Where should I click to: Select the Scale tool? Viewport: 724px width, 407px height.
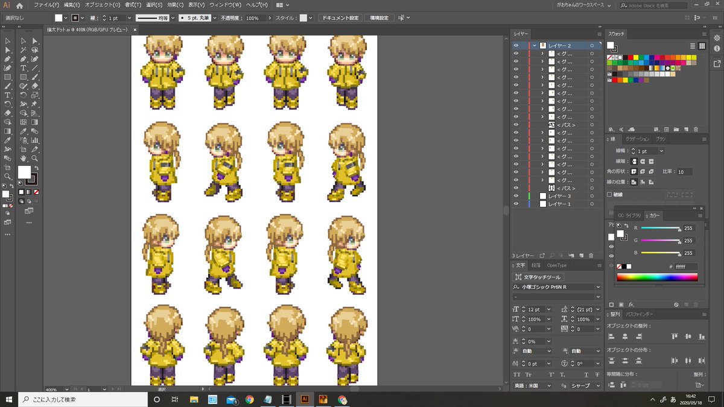tap(34, 95)
